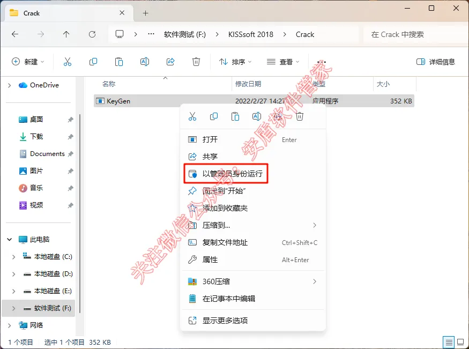
Task: Sort by the 名称 column header
Action: click(109, 84)
